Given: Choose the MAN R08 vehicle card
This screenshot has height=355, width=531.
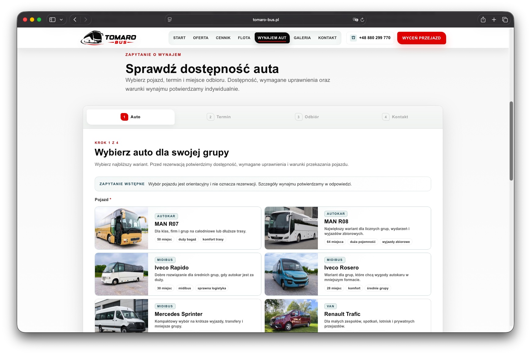Looking at the screenshot, I should pos(347,228).
